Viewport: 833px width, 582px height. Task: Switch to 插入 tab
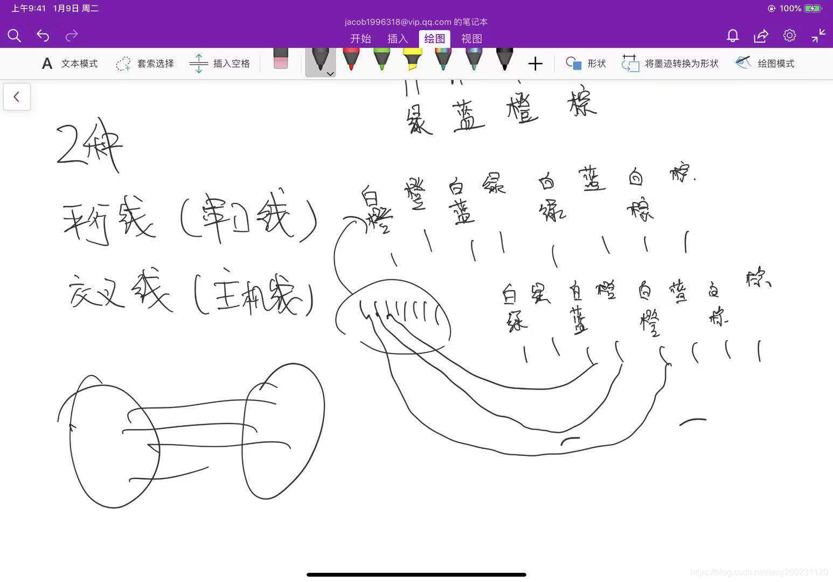(398, 39)
